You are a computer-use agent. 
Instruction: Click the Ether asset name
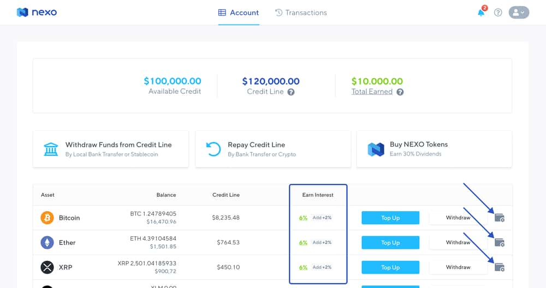[67, 242]
